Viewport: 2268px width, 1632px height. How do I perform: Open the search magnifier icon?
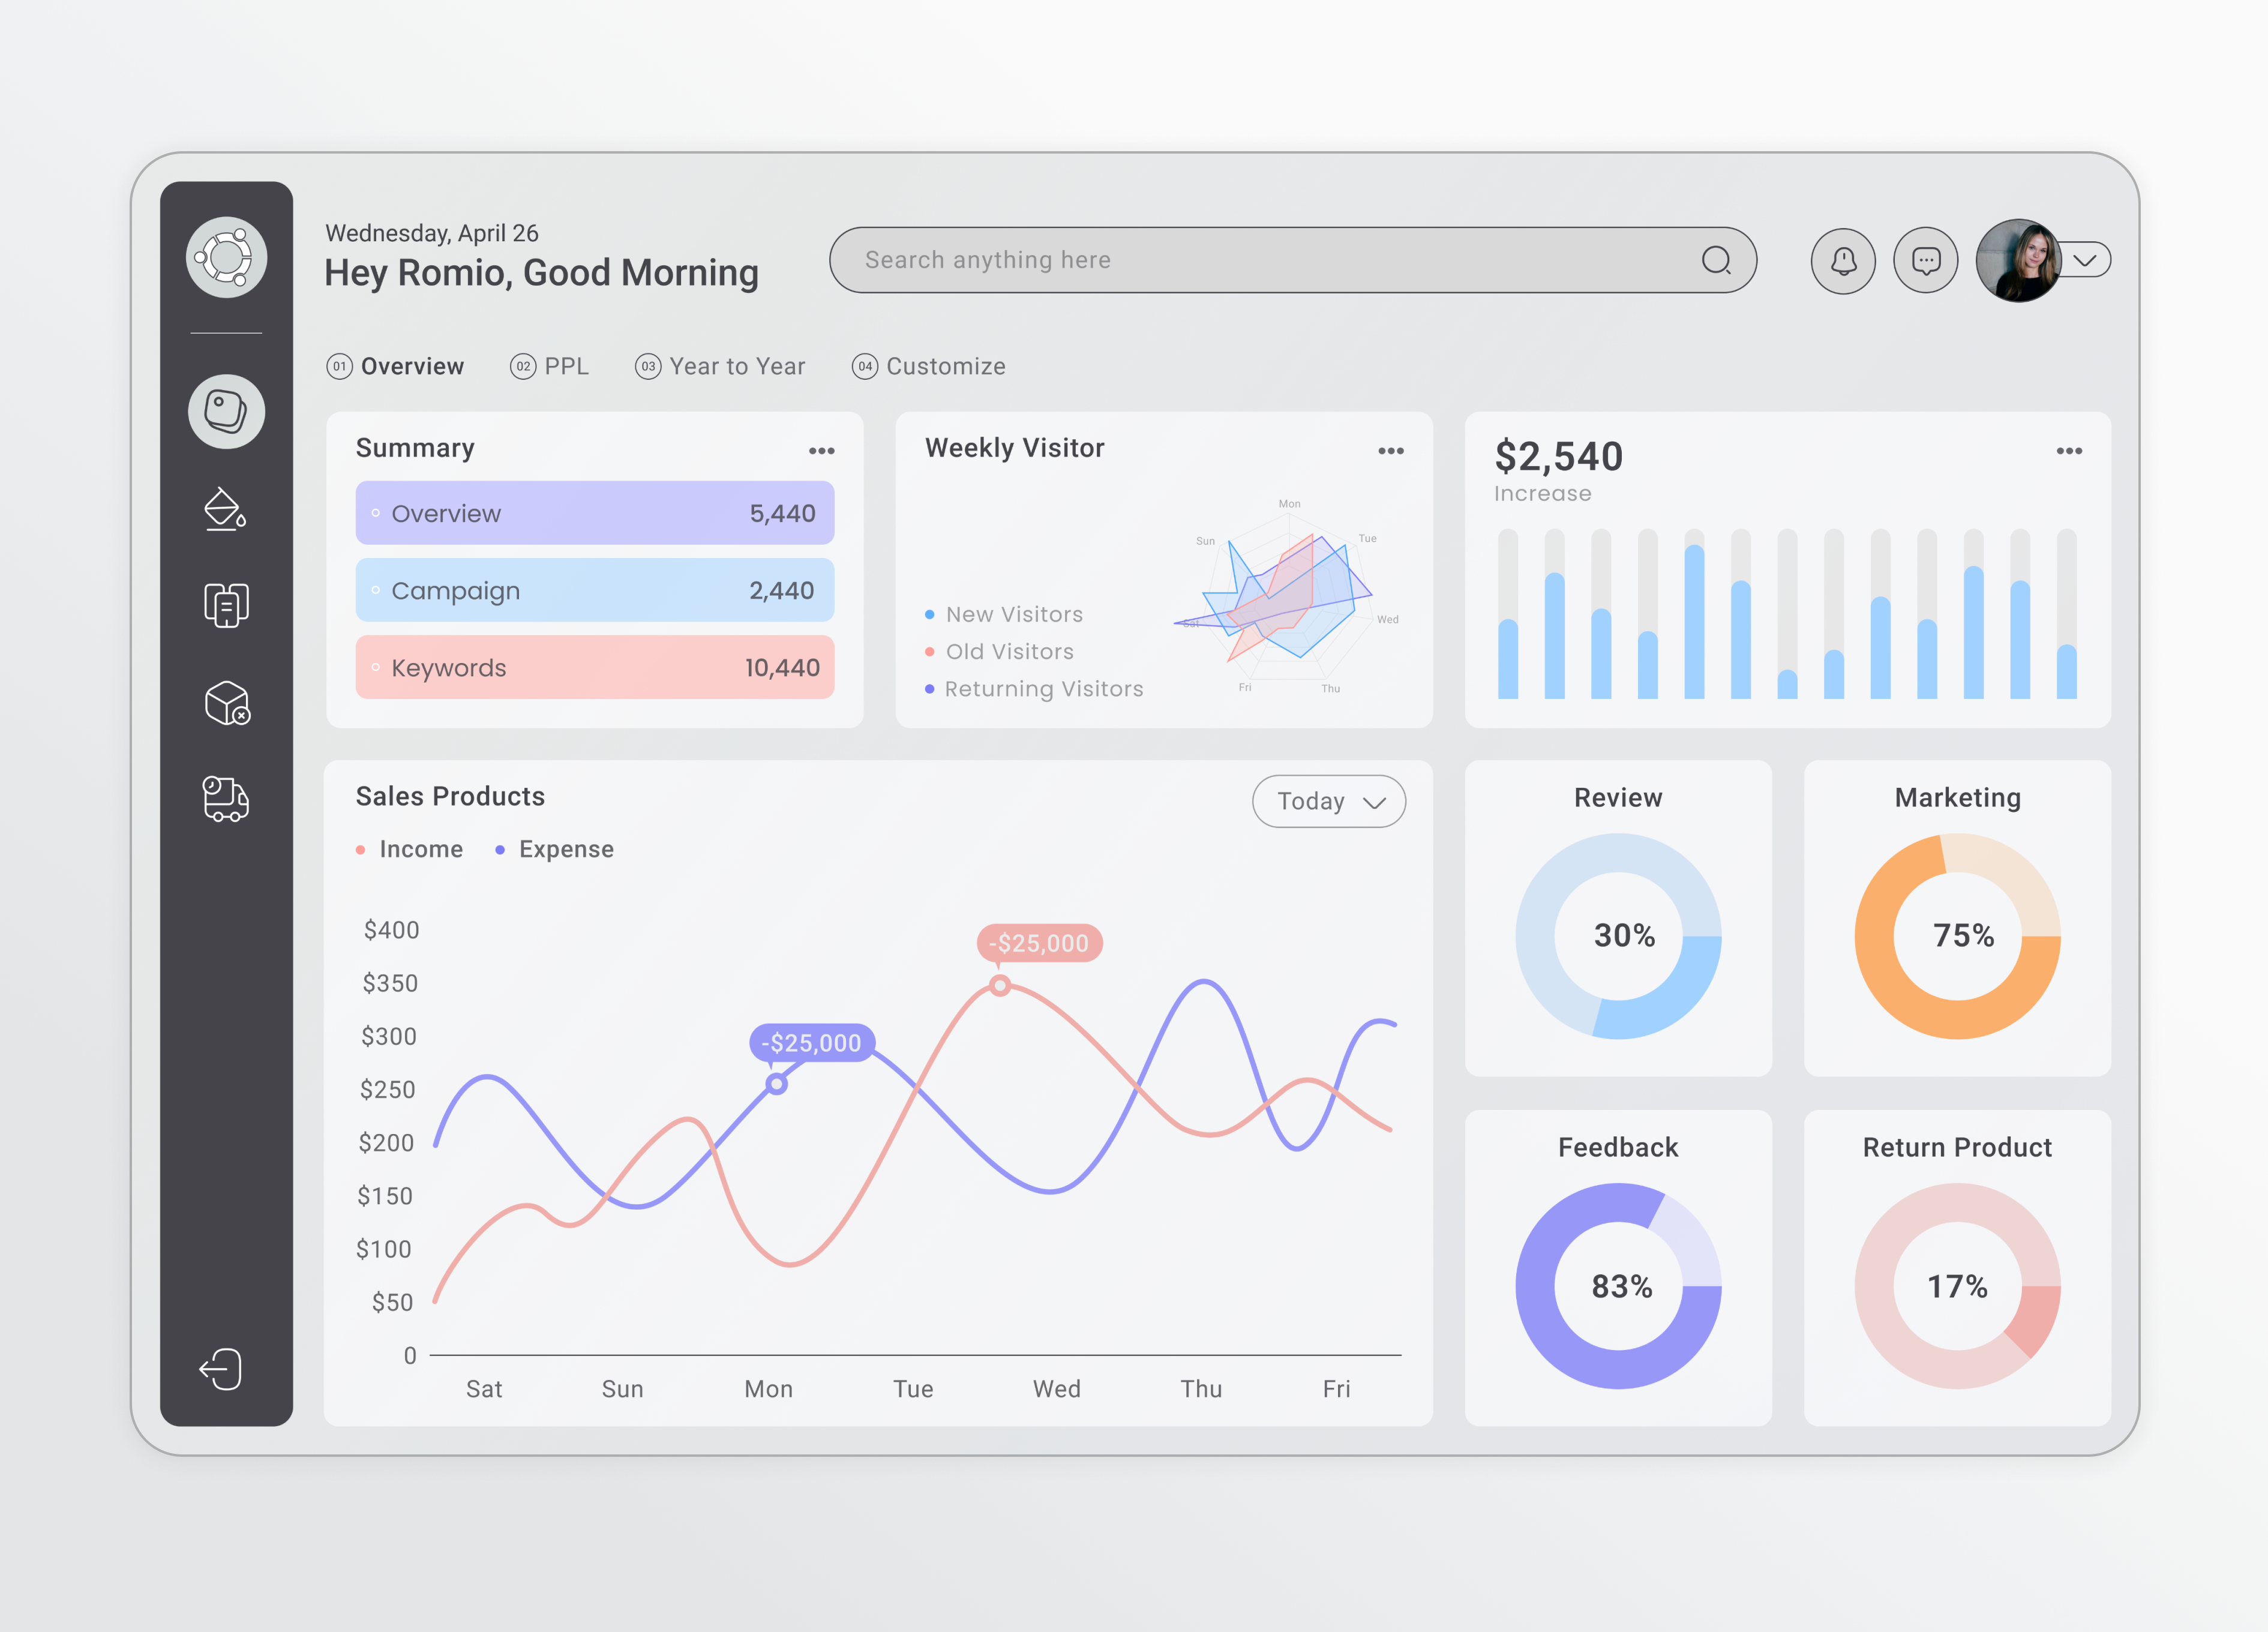click(x=1717, y=260)
